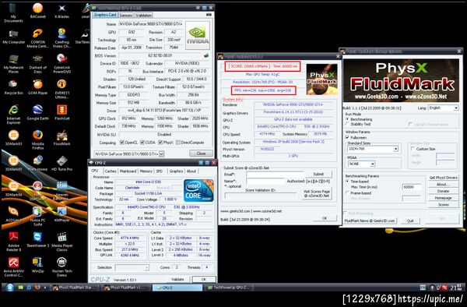
Task: Open Avira AntiVir Control Center icon
Action: (x=14, y=267)
